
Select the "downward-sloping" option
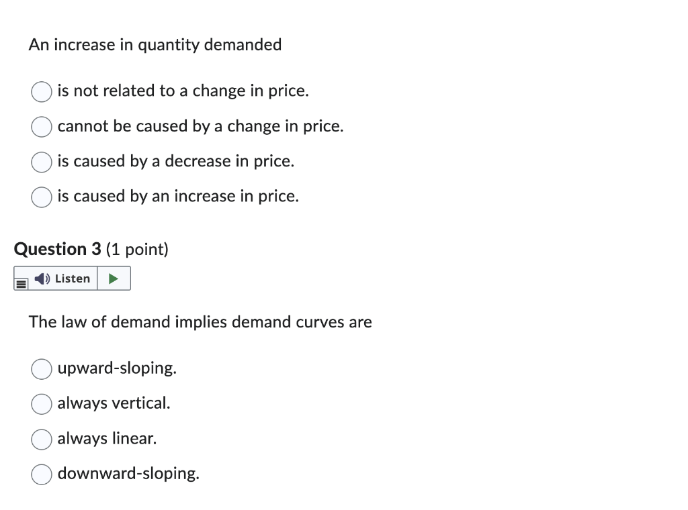point(41,474)
